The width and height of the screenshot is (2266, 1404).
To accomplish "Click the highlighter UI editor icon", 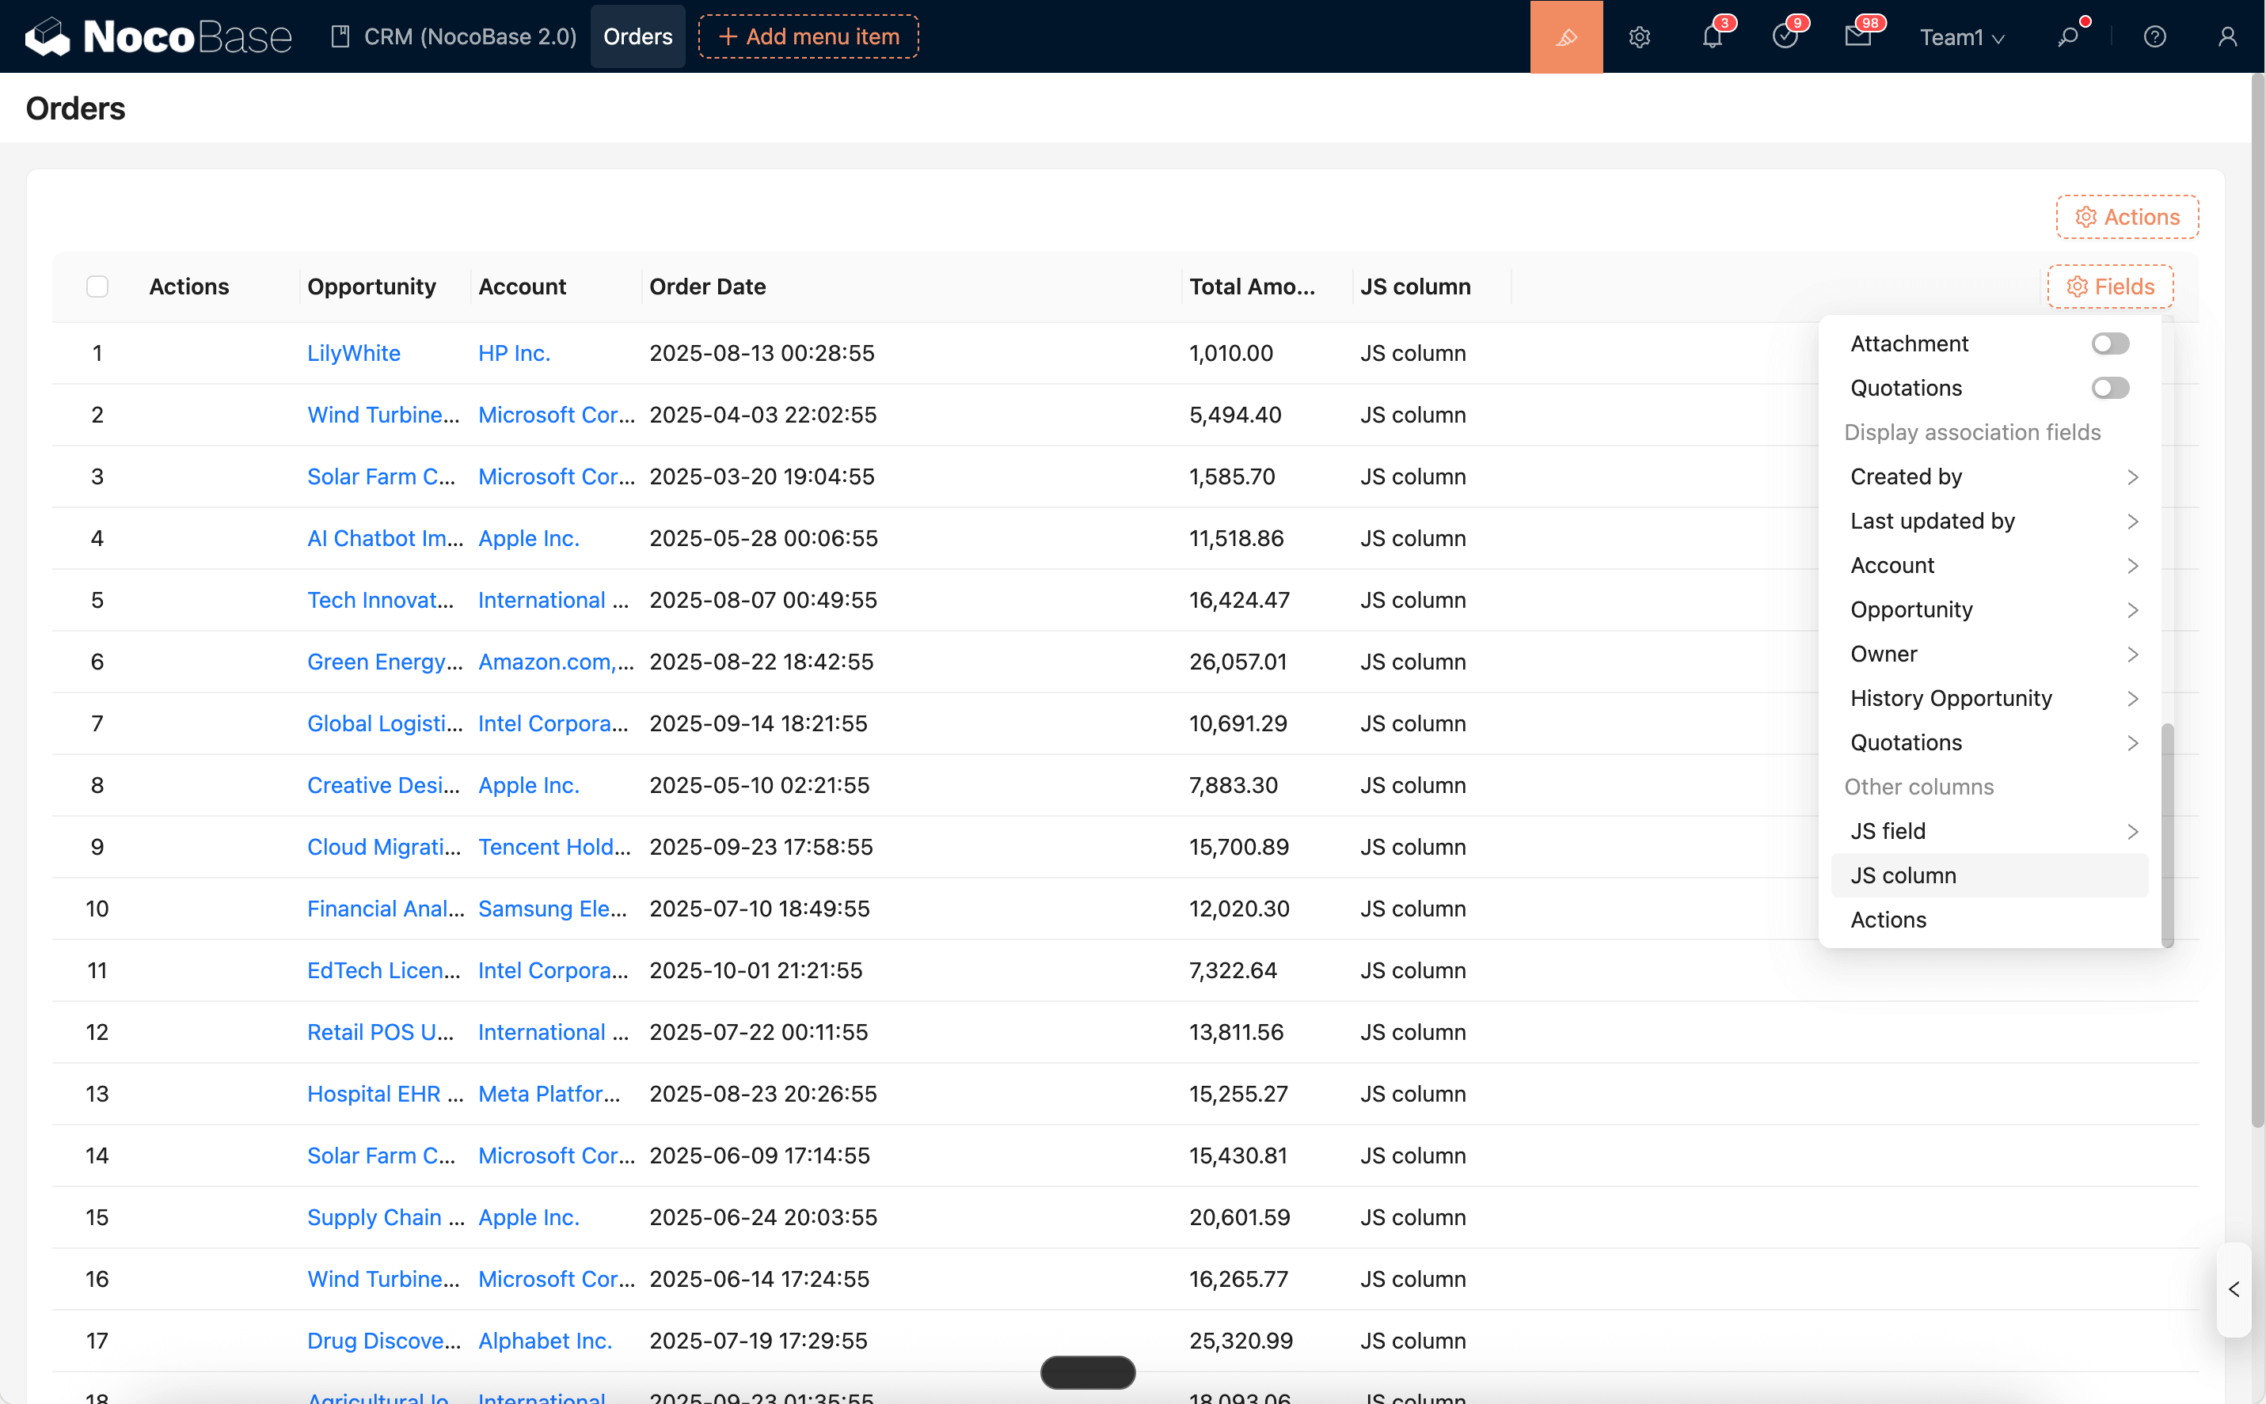I will (x=1566, y=37).
